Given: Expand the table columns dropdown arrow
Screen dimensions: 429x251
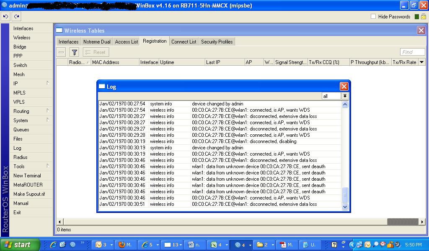Looking at the screenshot, I should (422, 62).
